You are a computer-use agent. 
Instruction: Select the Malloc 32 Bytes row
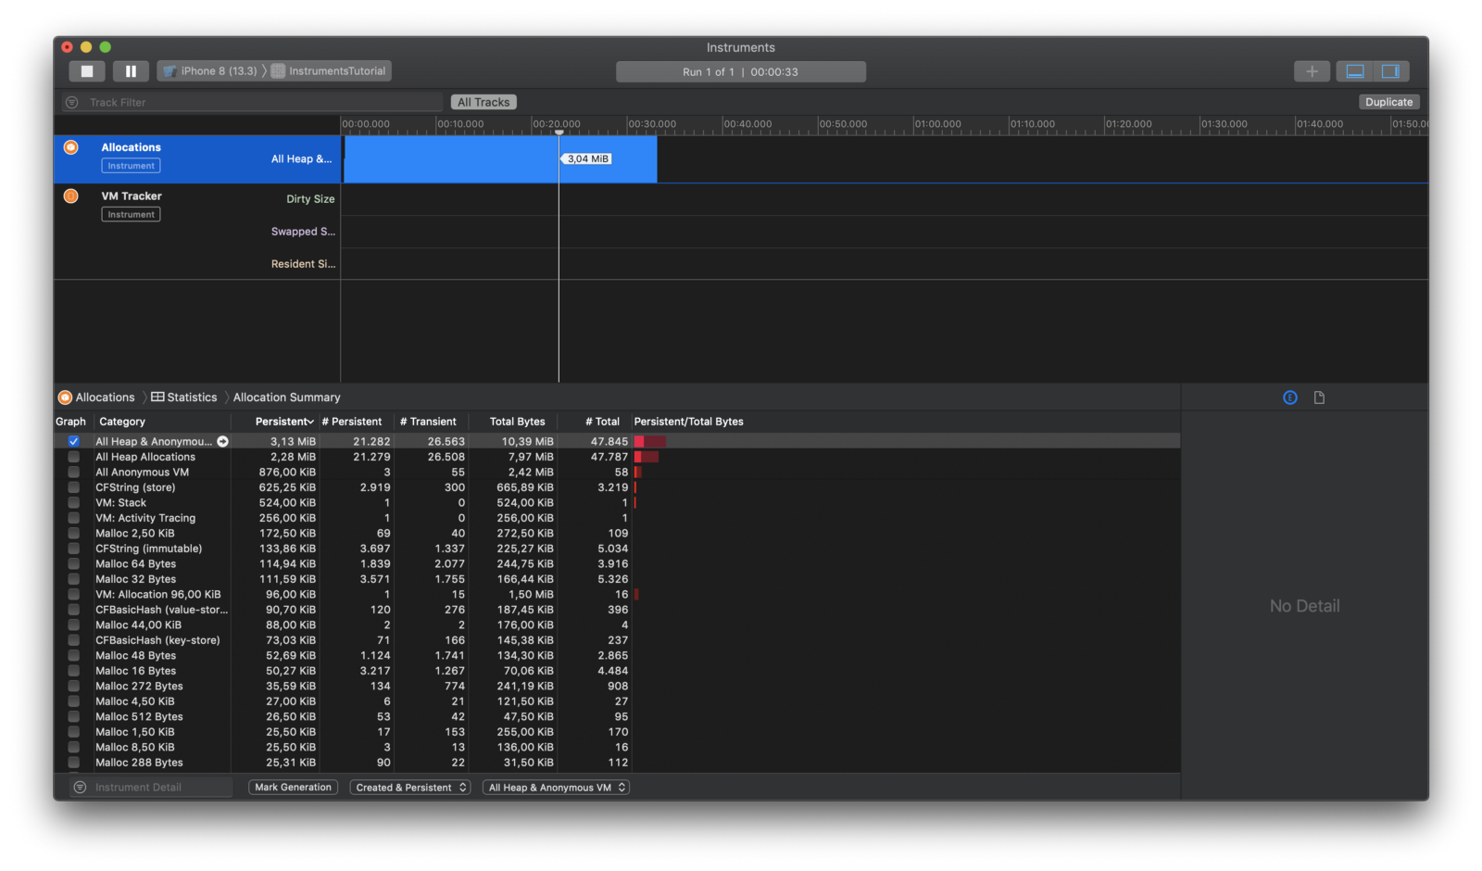pos(617,579)
